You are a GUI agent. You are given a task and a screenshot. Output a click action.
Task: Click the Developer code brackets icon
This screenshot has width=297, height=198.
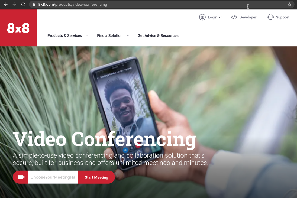point(234,17)
